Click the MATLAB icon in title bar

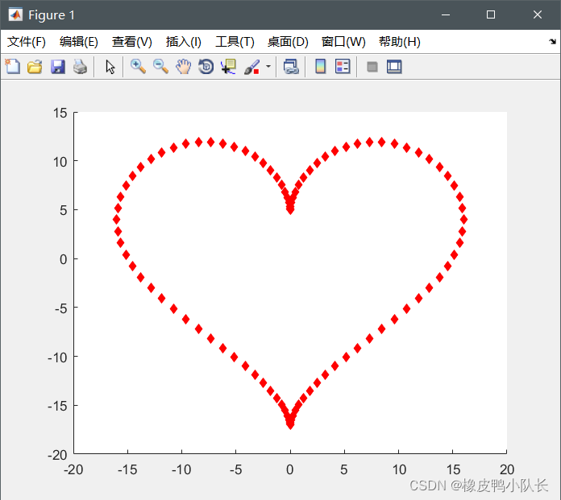click(x=15, y=14)
